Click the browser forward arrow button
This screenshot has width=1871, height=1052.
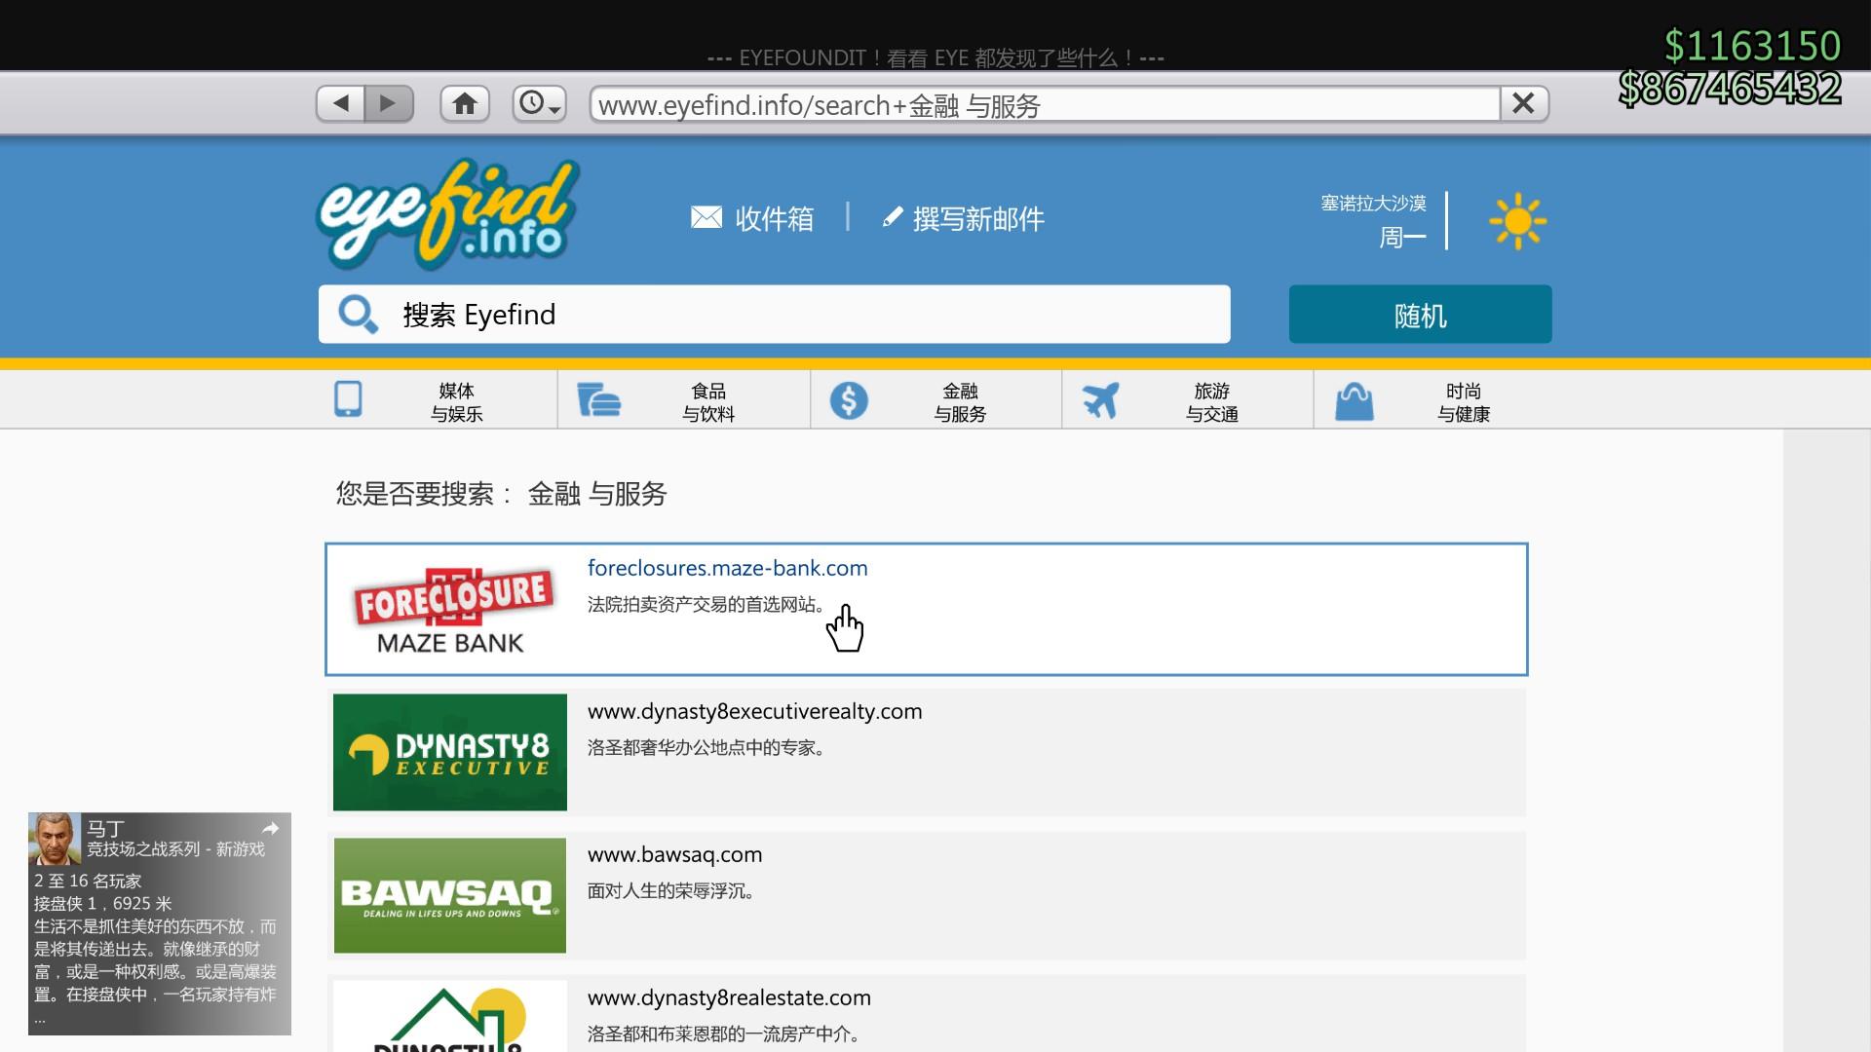[x=389, y=103]
